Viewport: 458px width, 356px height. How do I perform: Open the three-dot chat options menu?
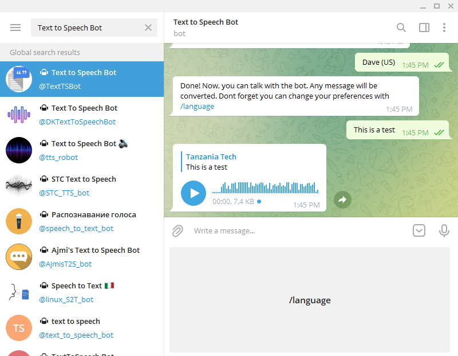click(x=444, y=28)
